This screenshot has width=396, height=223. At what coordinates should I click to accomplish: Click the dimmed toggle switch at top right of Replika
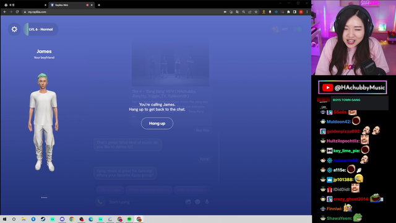298,29
